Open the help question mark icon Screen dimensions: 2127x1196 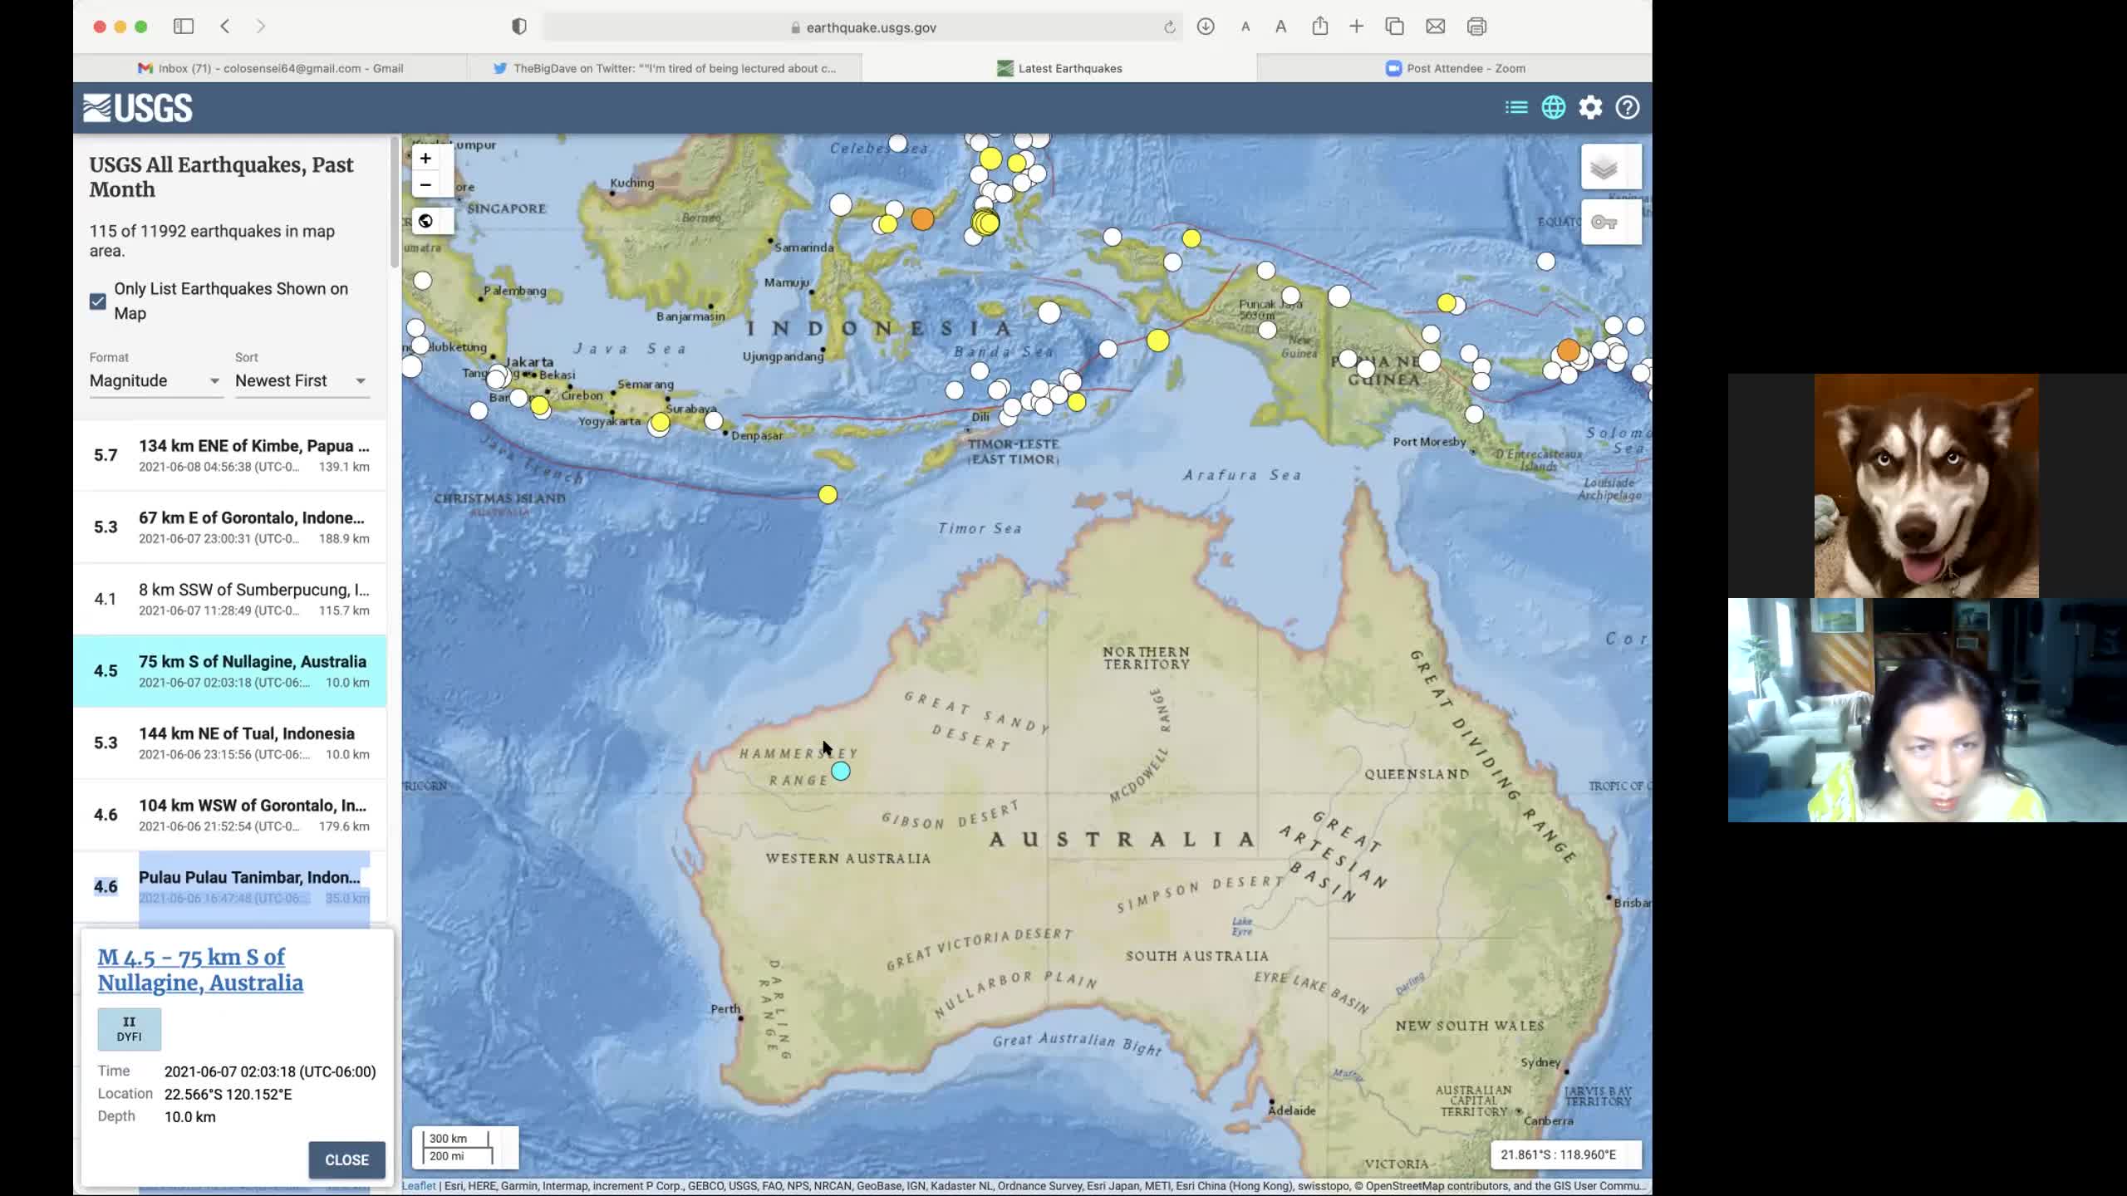click(1627, 107)
